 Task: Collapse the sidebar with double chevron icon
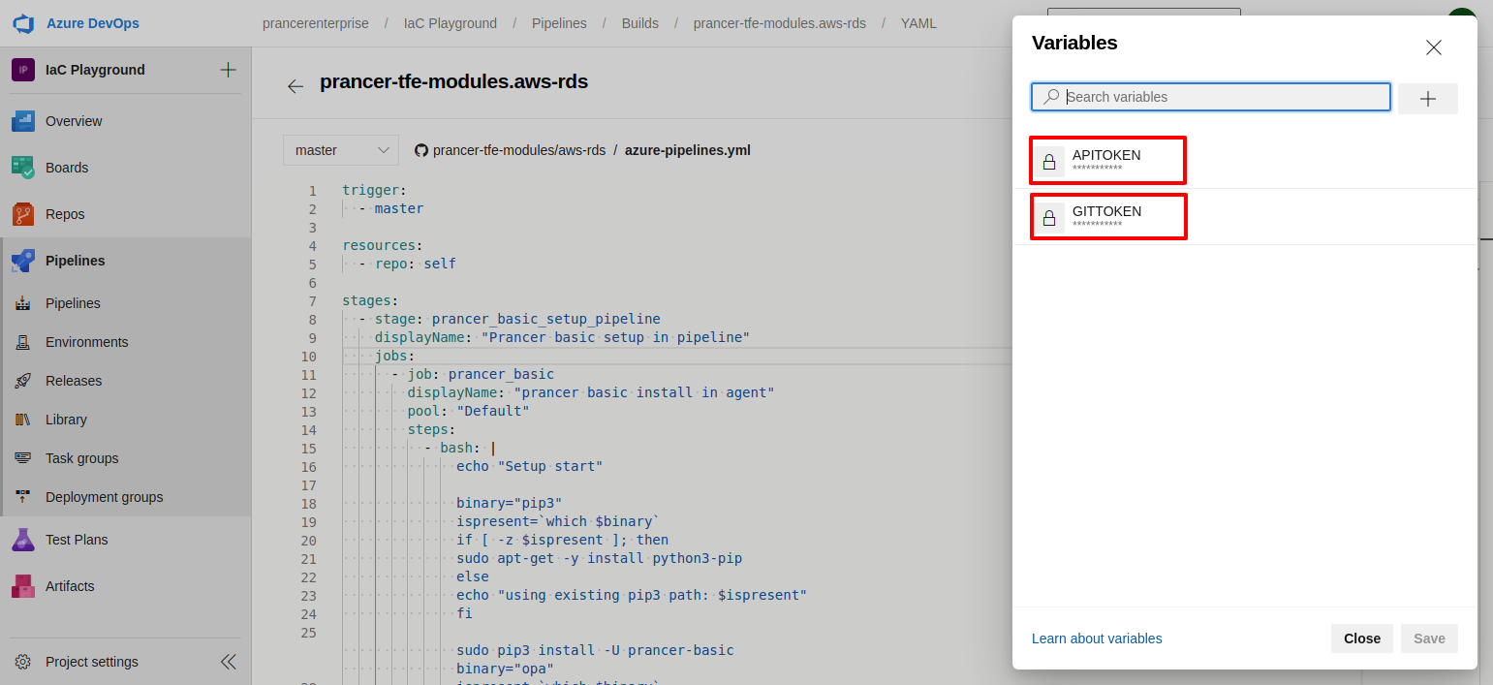[228, 662]
